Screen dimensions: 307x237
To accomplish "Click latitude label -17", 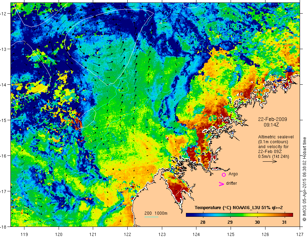I will point(3,191).
